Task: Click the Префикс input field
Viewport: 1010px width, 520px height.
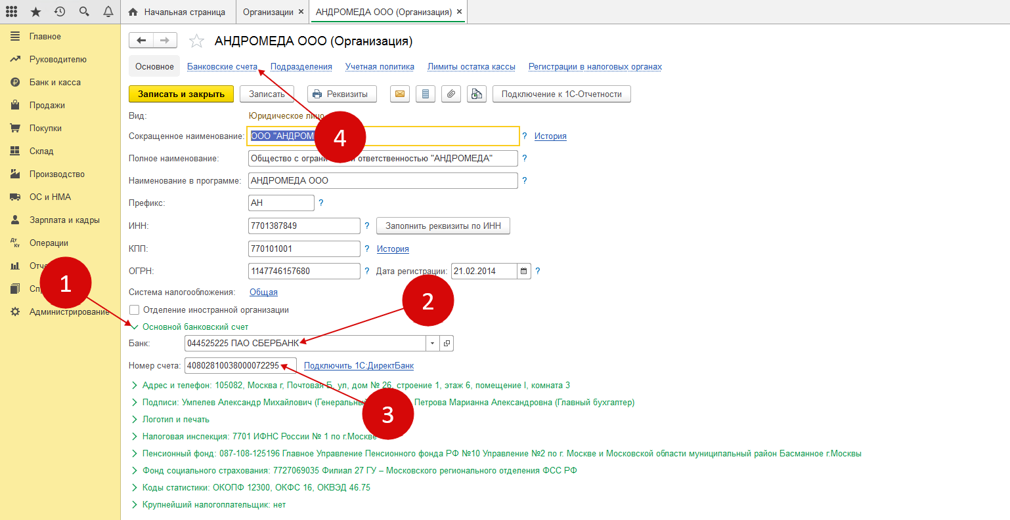Action: 281,203
